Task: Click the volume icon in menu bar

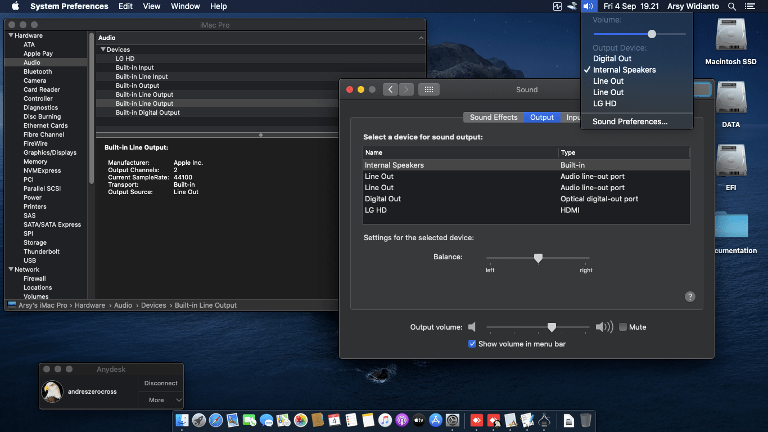Action: 588,6
